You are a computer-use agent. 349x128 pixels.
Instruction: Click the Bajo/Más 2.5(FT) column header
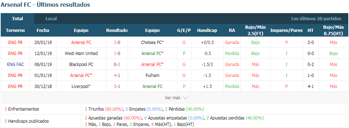(x=255, y=30)
